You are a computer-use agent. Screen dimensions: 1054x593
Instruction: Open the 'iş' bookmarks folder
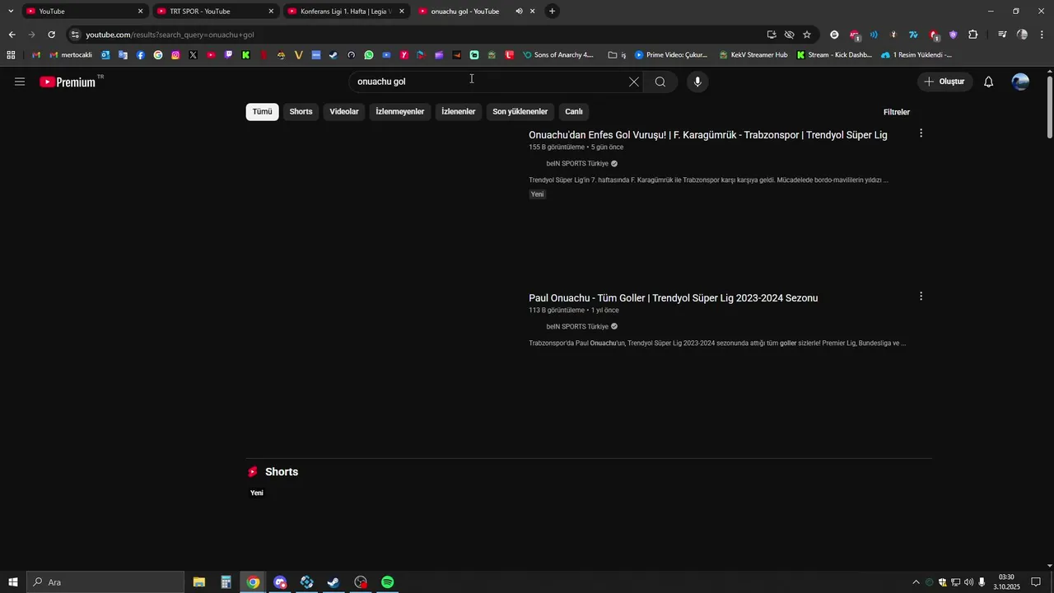(x=618, y=55)
